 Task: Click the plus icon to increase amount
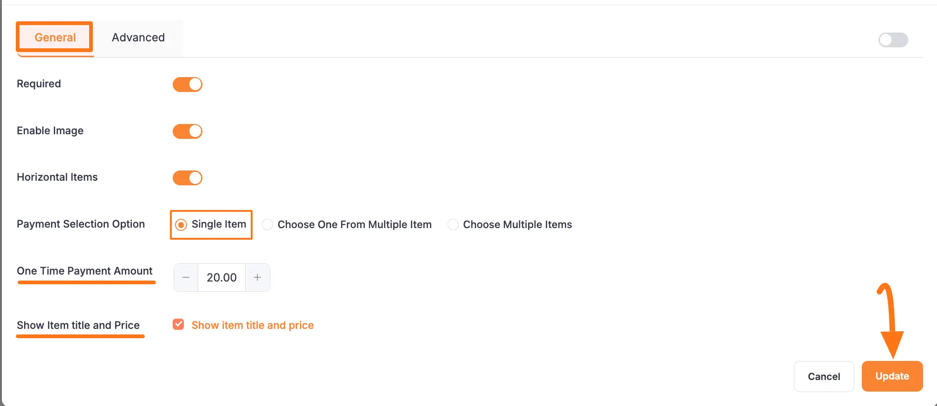257,277
